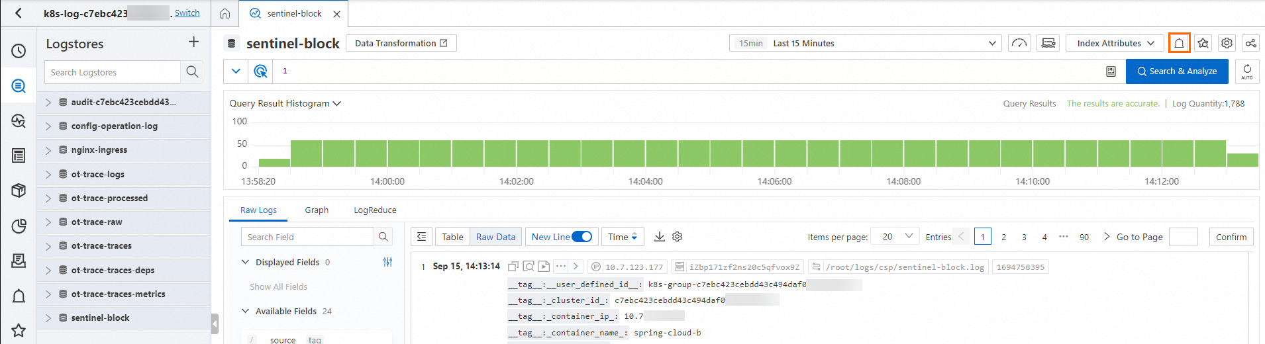Open the gear settings icon in top toolbar

(x=1227, y=43)
